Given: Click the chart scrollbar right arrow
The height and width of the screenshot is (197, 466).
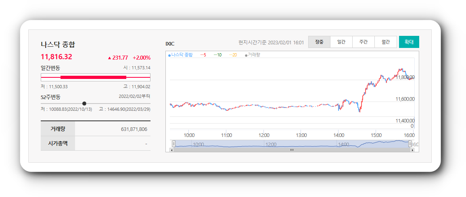Looking at the screenshot, I should (412, 150).
